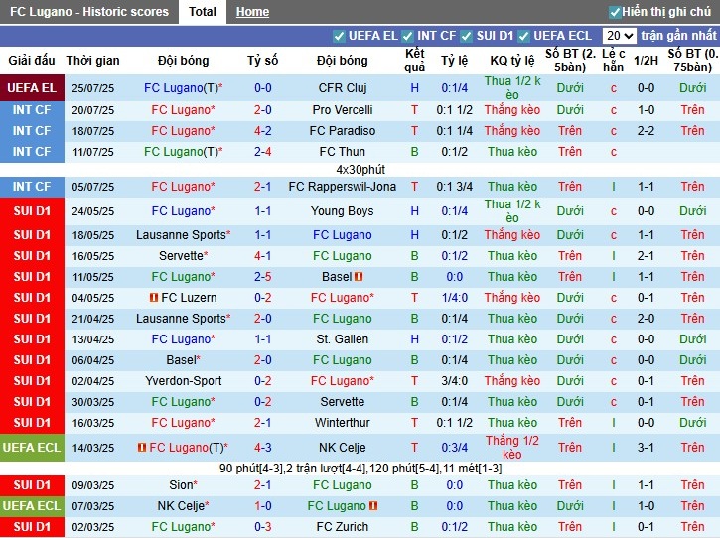Image resolution: width=720 pixels, height=538 pixels.
Task: Uncheck the UEFA EL filter checkbox
Action: point(339,36)
